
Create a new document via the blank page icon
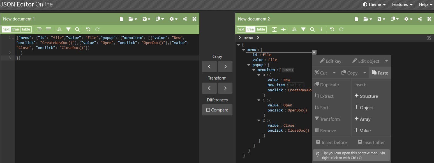pos(121,19)
